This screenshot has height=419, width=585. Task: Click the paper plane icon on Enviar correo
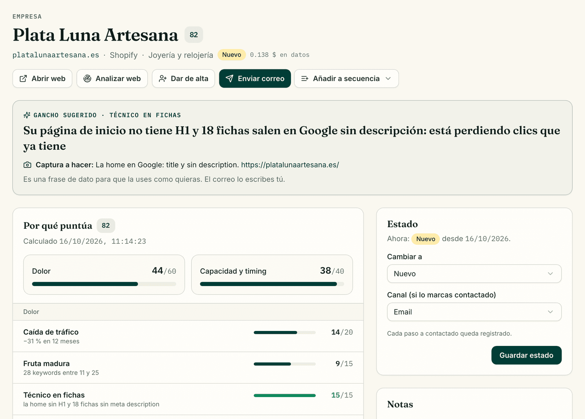[x=230, y=79]
